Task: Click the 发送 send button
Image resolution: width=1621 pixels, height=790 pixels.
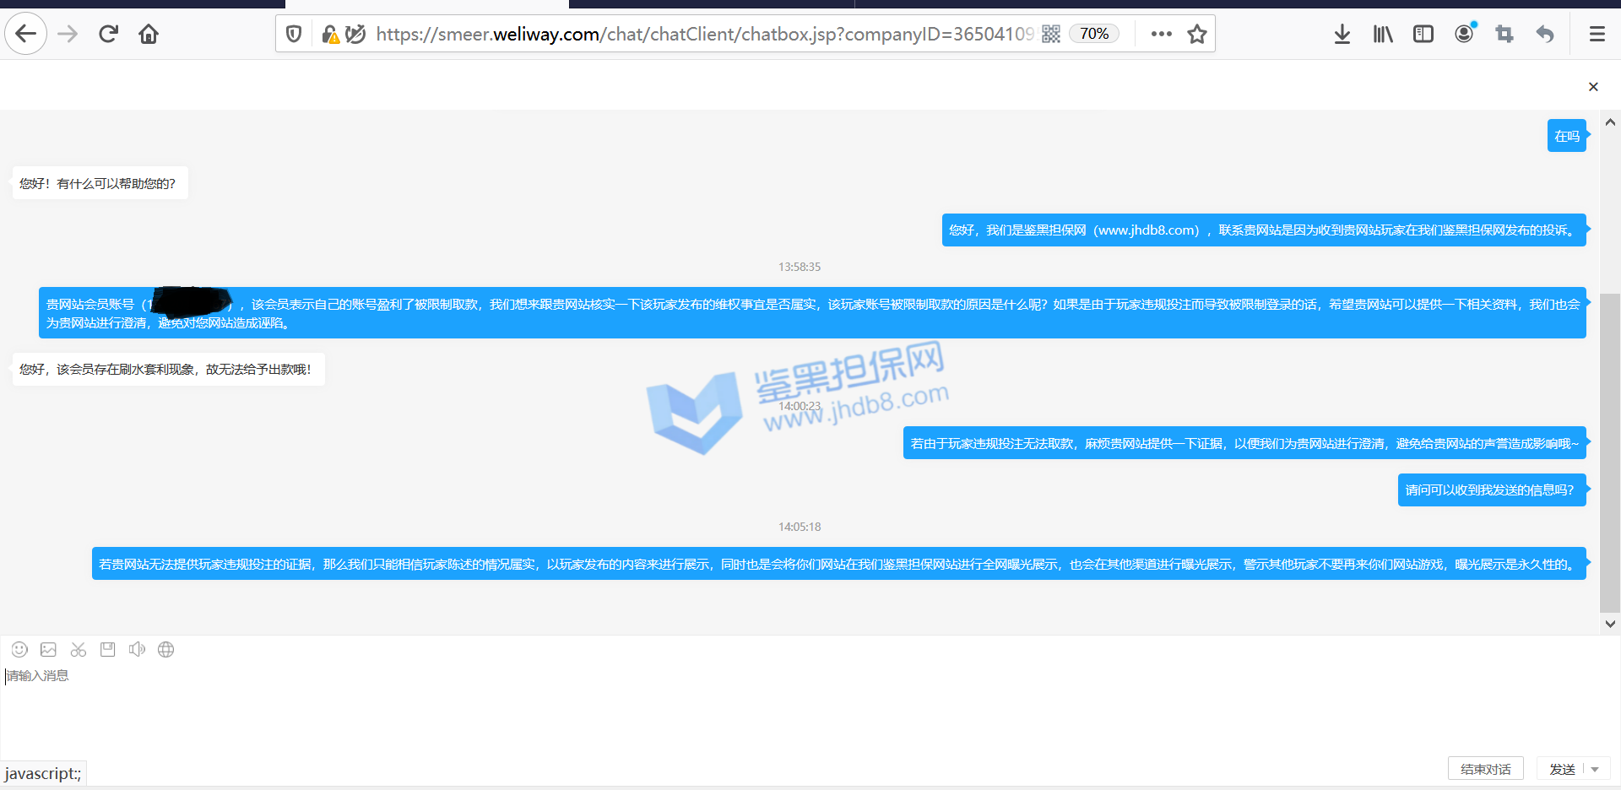Action: point(1562,769)
